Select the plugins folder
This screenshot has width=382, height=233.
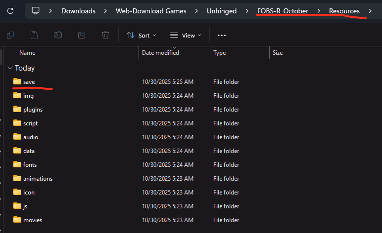pos(33,110)
